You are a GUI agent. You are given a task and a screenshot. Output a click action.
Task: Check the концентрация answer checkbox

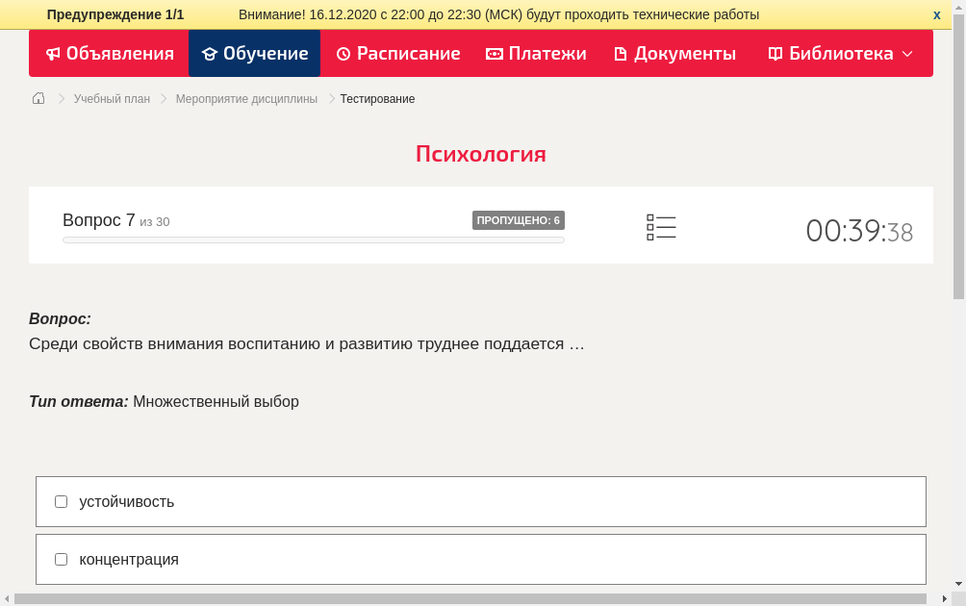pos(61,558)
